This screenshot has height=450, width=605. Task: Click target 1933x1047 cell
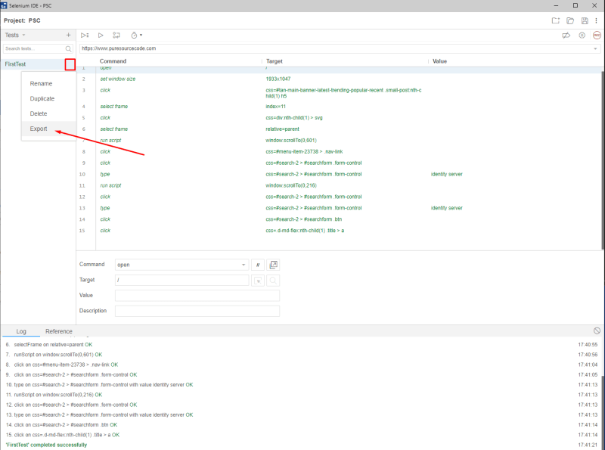pyautogui.click(x=278, y=79)
